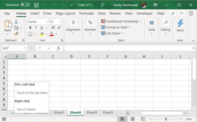Click the Save floppy disk icon
The width and height of the screenshot is (197, 122).
tap(36, 5)
